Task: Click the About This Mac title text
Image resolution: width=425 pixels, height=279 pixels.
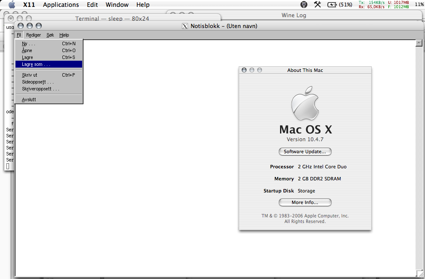Action: click(305, 70)
